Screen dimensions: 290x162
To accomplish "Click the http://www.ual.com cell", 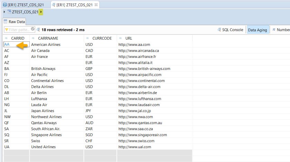I will tap(155, 147).
